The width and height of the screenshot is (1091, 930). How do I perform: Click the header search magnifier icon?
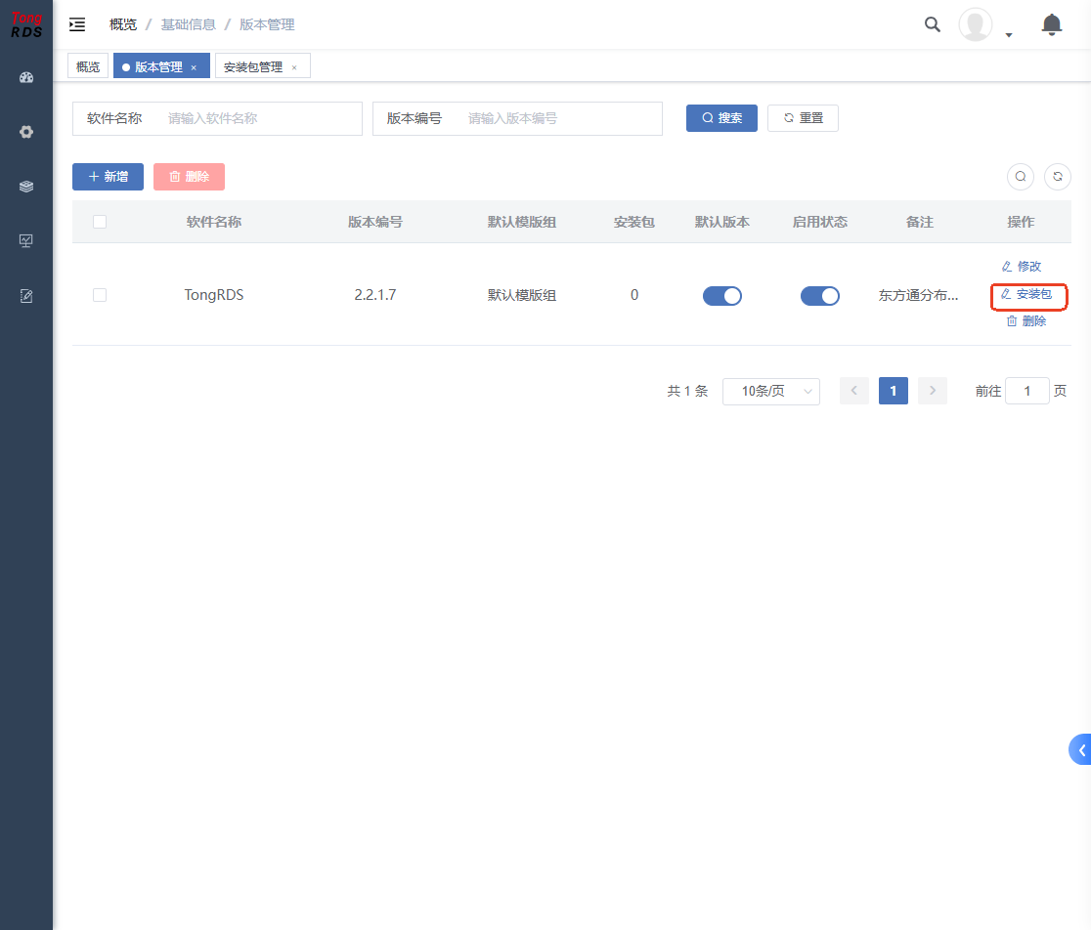point(933,25)
